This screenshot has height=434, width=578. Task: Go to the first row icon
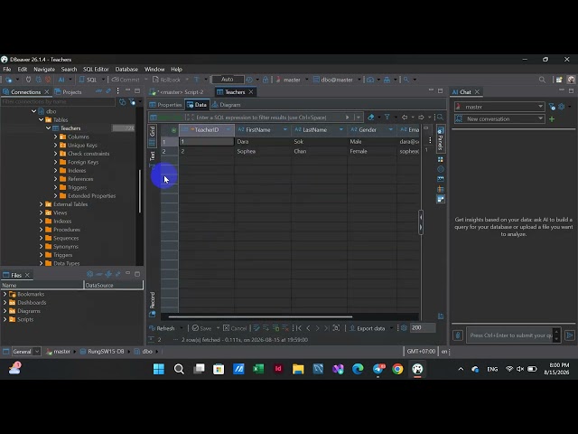click(x=299, y=328)
